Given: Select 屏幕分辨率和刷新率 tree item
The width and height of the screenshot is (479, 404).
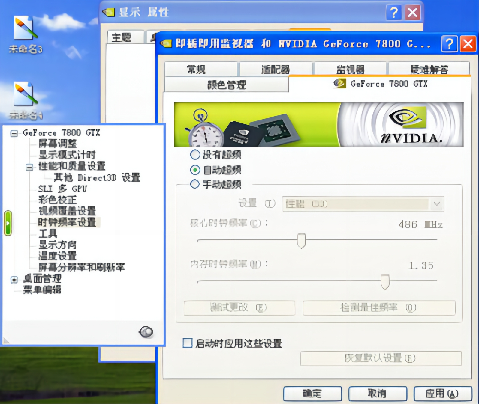Looking at the screenshot, I should click(x=81, y=267).
